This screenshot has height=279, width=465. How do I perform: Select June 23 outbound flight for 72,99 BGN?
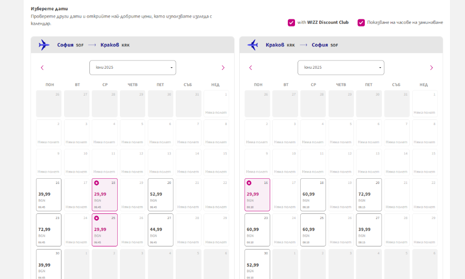tap(49, 230)
